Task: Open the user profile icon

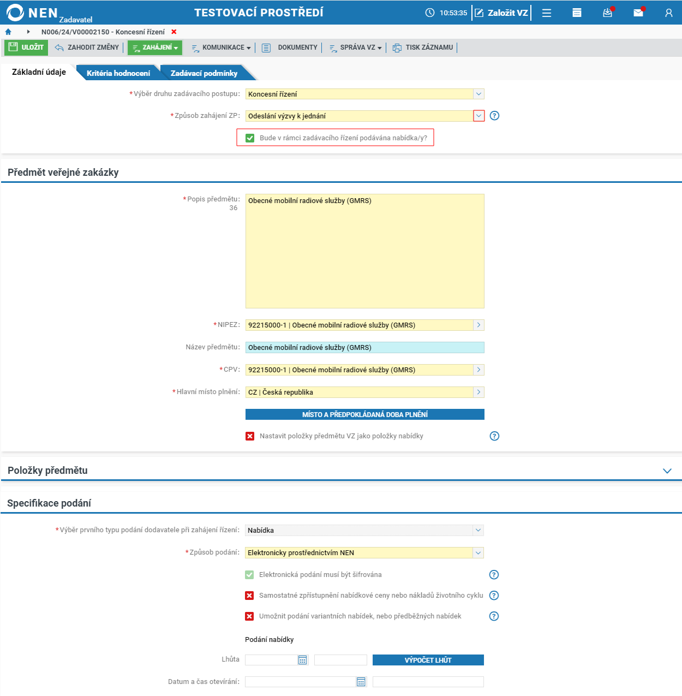Action: tap(669, 13)
